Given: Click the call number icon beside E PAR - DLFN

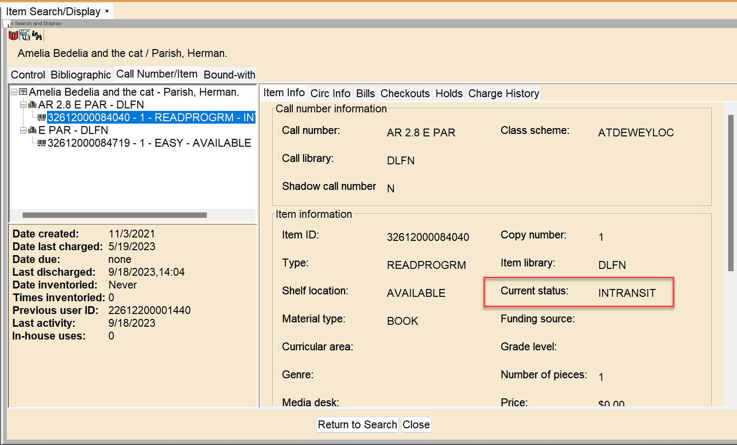Looking at the screenshot, I should [x=32, y=130].
